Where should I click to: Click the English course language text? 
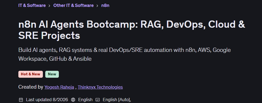[x=85, y=100]
